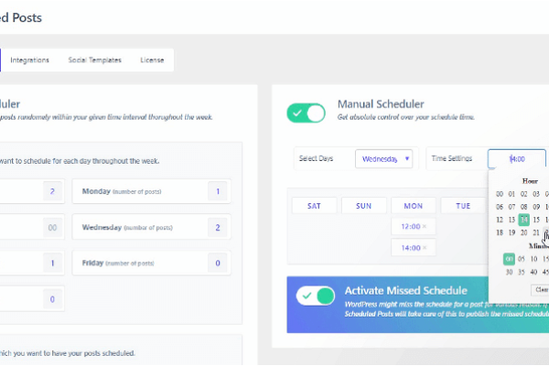Toggle the Manual Scheduler switch
The height and width of the screenshot is (366, 549).
(x=306, y=113)
